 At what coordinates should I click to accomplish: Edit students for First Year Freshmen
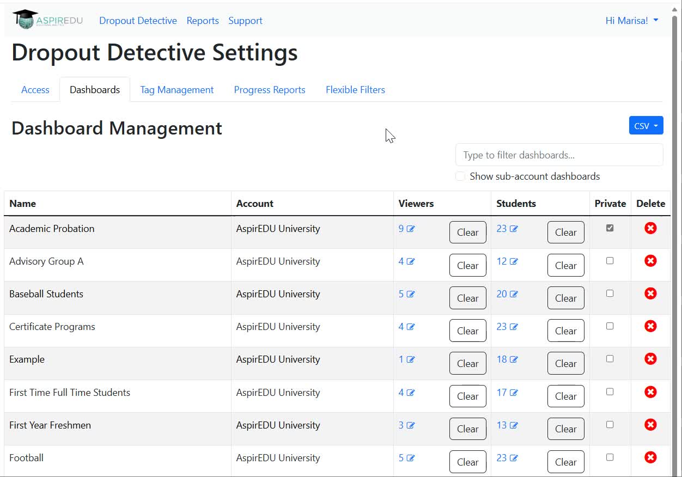(x=514, y=425)
